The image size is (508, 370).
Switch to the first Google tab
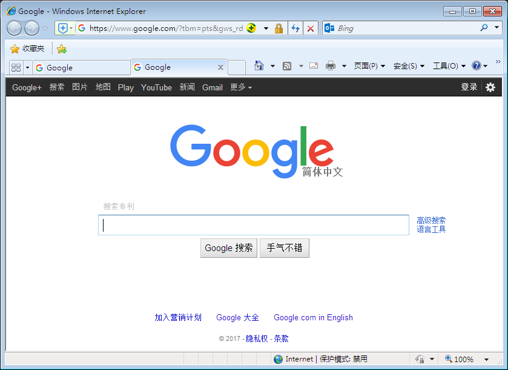[81, 67]
